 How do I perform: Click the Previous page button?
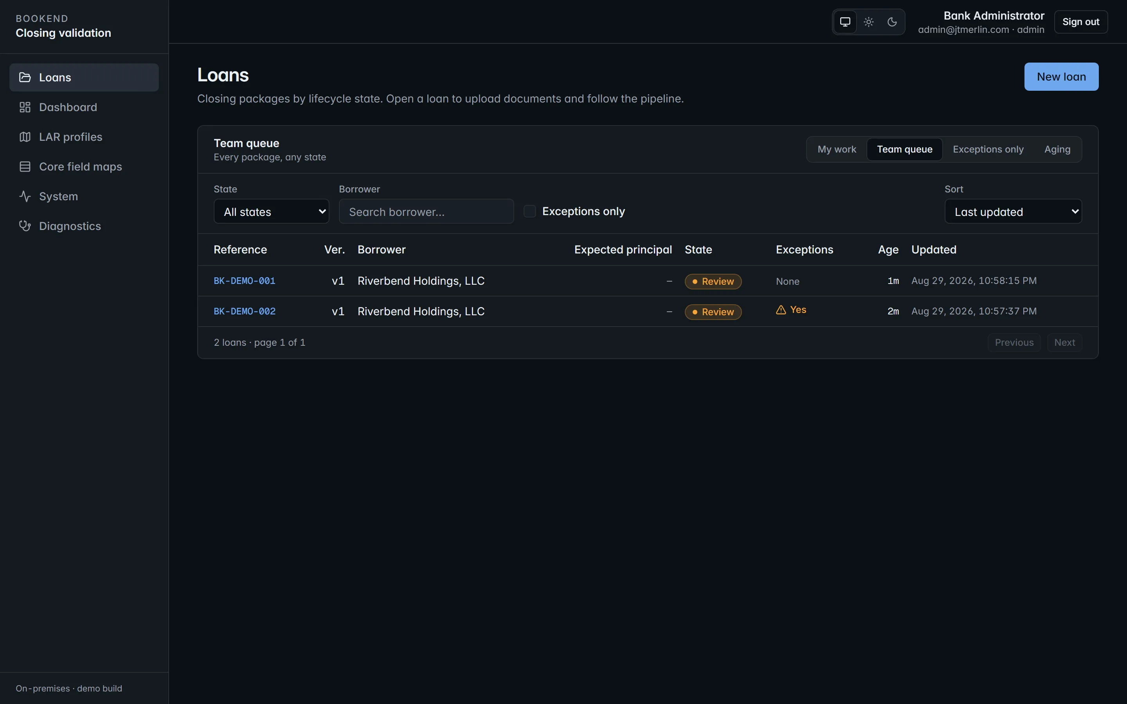point(1014,343)
